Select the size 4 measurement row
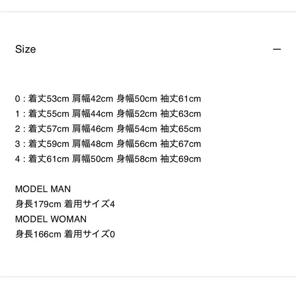 tap(109, 159)
